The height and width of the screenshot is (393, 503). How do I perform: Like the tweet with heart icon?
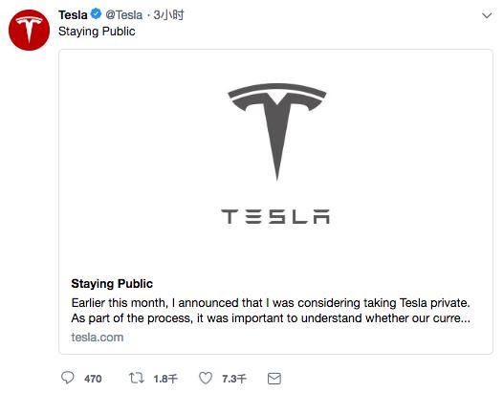click(x=206, y=378)
